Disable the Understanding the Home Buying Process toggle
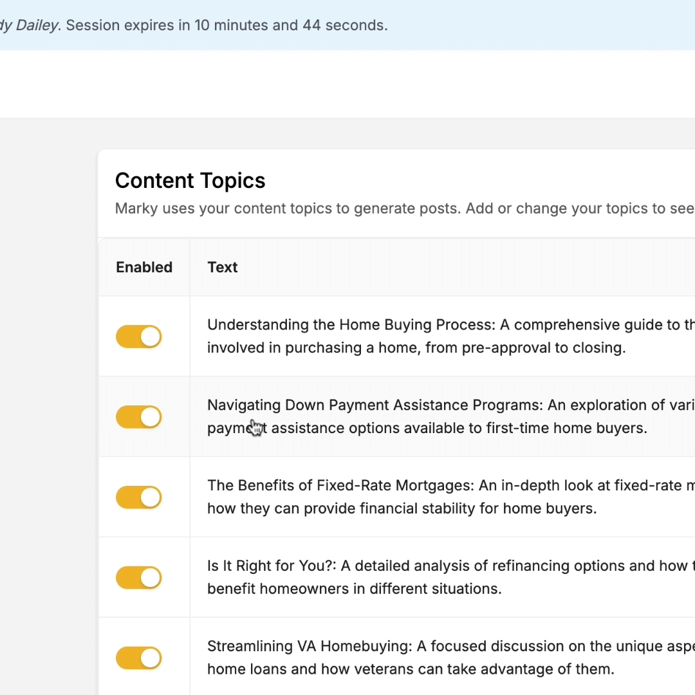This screenshot has width=695, height=695. point(138,337)
